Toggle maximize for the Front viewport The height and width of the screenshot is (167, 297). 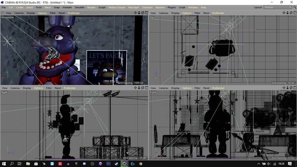295,88
